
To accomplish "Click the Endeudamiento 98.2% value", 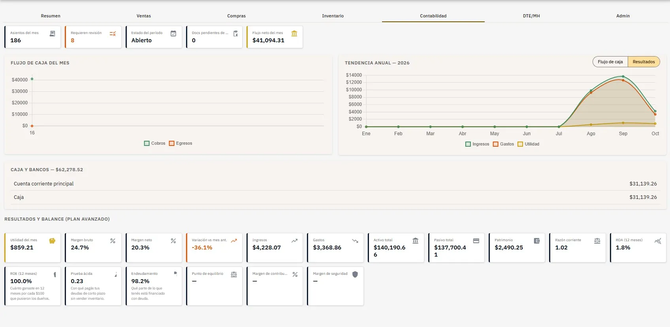I will point(140,281).
